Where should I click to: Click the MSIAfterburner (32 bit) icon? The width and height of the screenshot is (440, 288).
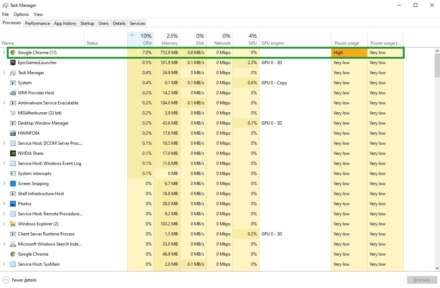pyautogui.click(x=13, y=113)
